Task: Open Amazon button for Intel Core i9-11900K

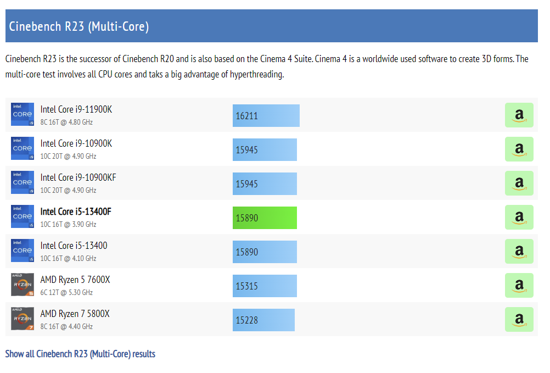Action: point(519,115)
